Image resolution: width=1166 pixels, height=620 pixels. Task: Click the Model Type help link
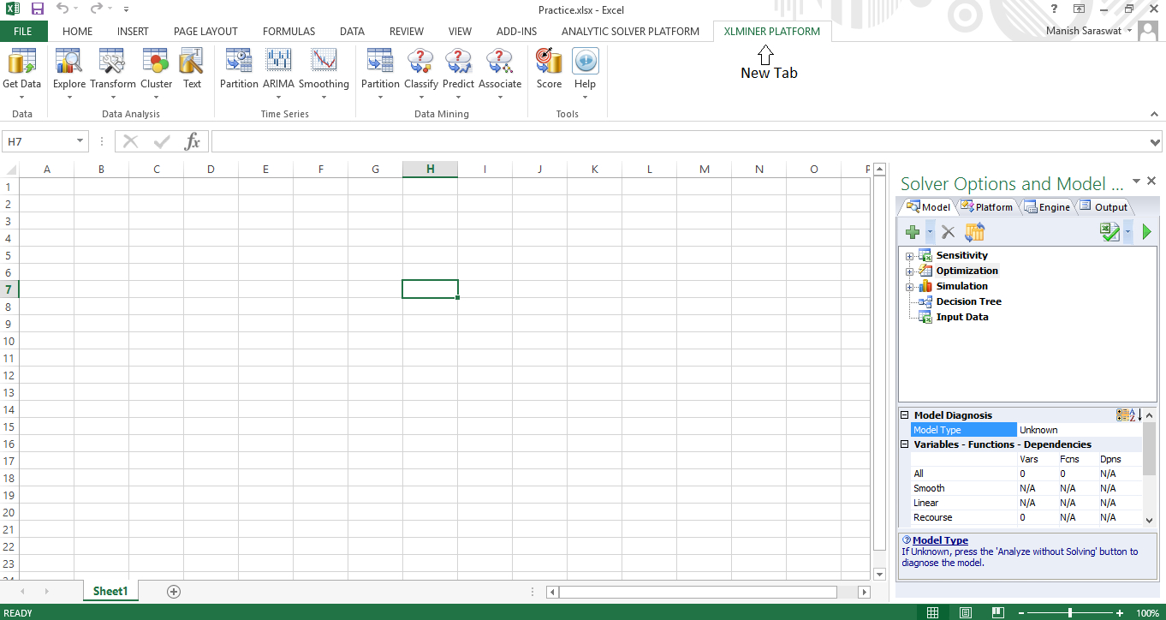[940, 540]
